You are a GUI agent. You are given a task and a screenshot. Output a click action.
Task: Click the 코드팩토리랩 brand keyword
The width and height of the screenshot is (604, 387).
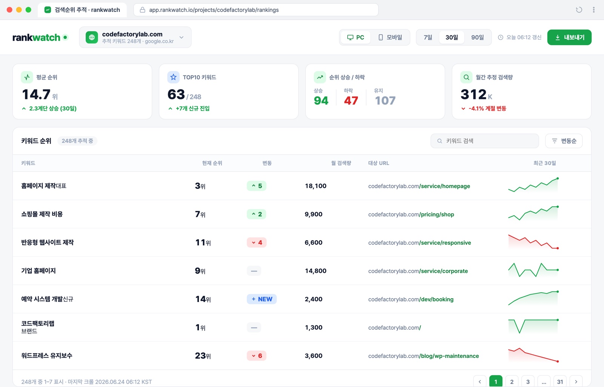tap(38, 324)
